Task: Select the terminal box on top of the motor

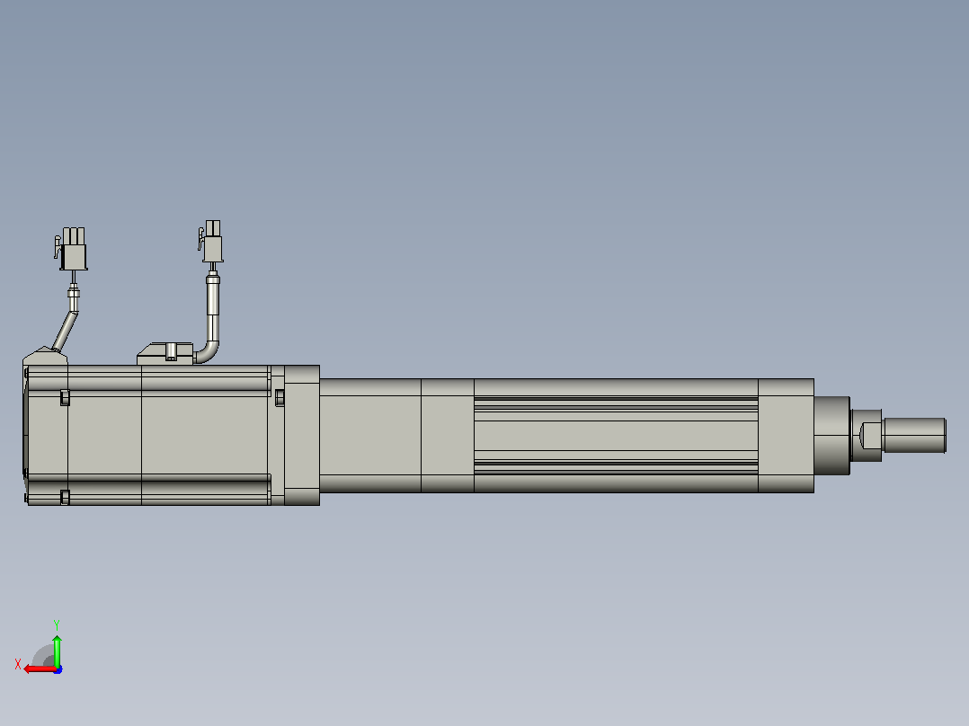Action: coord(164,353)
